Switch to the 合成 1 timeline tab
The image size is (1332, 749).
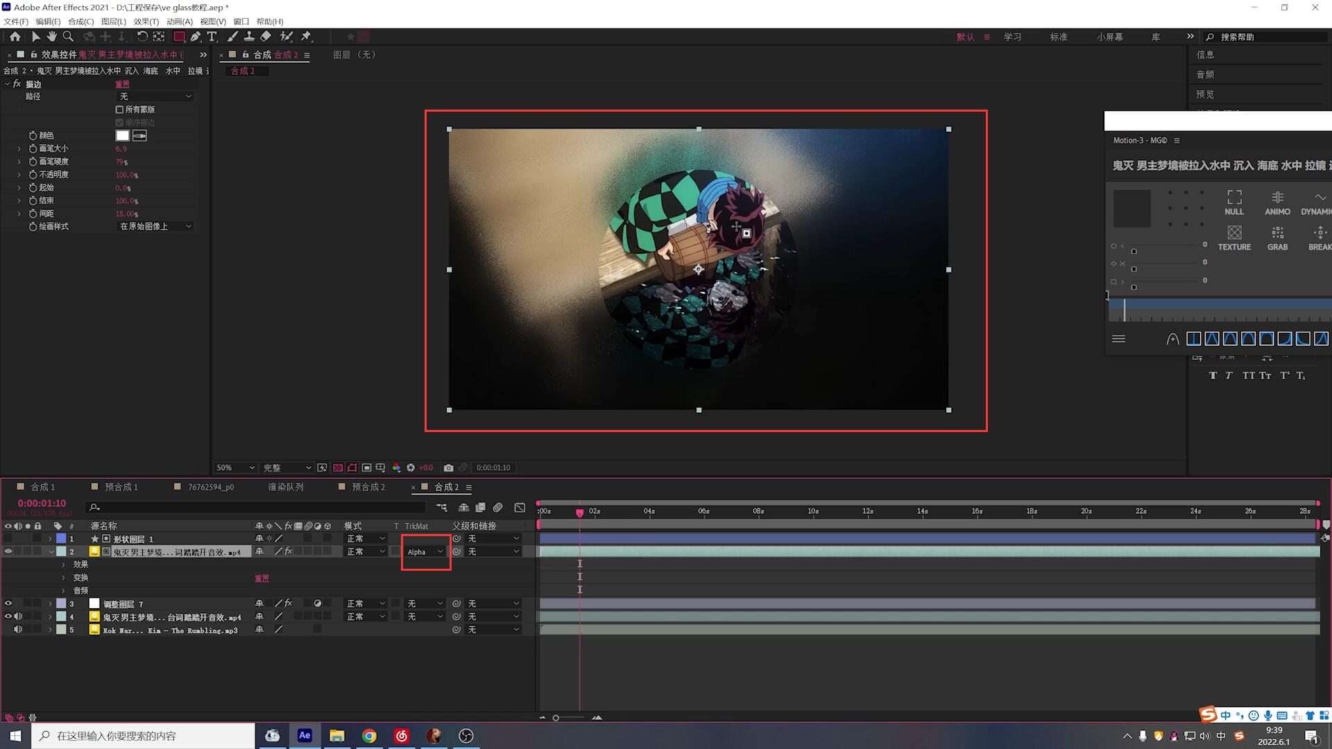click(x=42, y=488)
